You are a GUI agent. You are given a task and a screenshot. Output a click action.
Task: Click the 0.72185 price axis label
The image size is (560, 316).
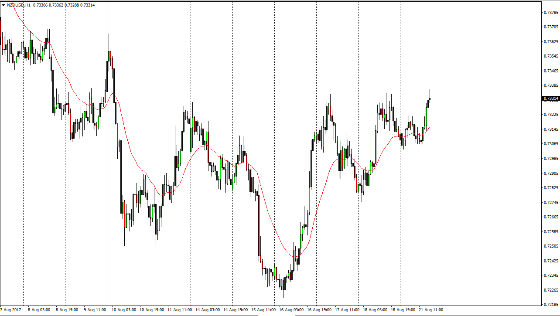click(x=551, y=305)
